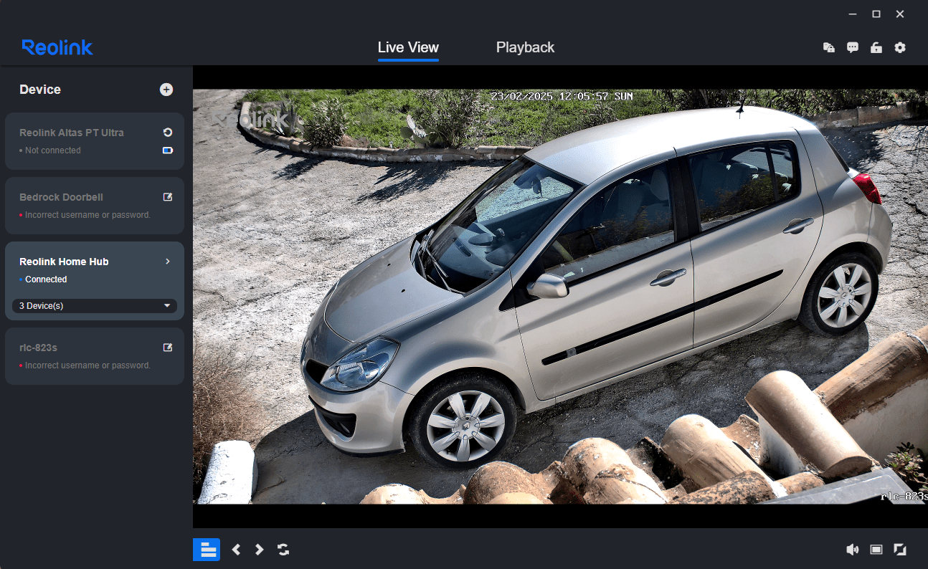This screenshot has height=569, width=928.
Task: Go to the next camera page
Action: pyautogui.click(x=260, y=550)
